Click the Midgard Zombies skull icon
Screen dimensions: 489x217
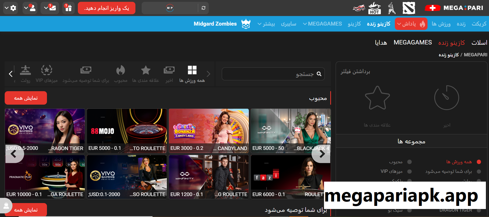[246, 24]
